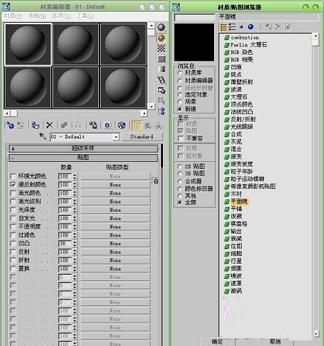The height and width of the screenshot is (346, 324).
Task: Open the 01 - Default material name dropdown
Action: (116, 137)
